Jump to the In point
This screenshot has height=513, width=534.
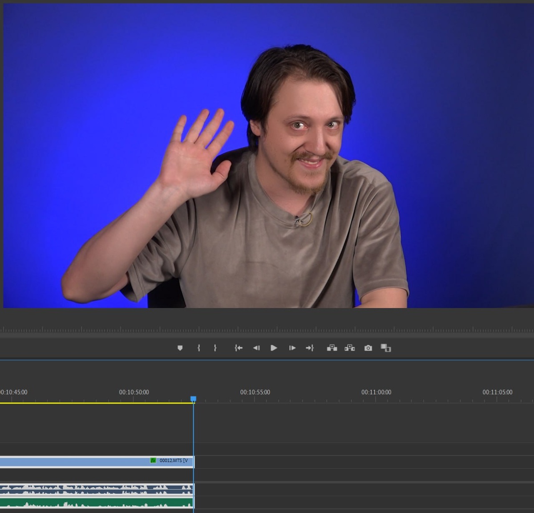(239, 348)
